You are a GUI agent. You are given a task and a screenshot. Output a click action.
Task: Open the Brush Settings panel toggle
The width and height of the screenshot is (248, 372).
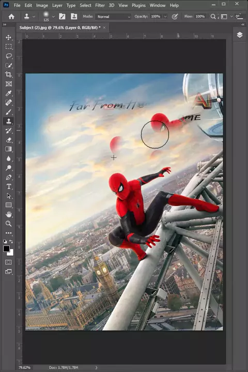[62, 17]
